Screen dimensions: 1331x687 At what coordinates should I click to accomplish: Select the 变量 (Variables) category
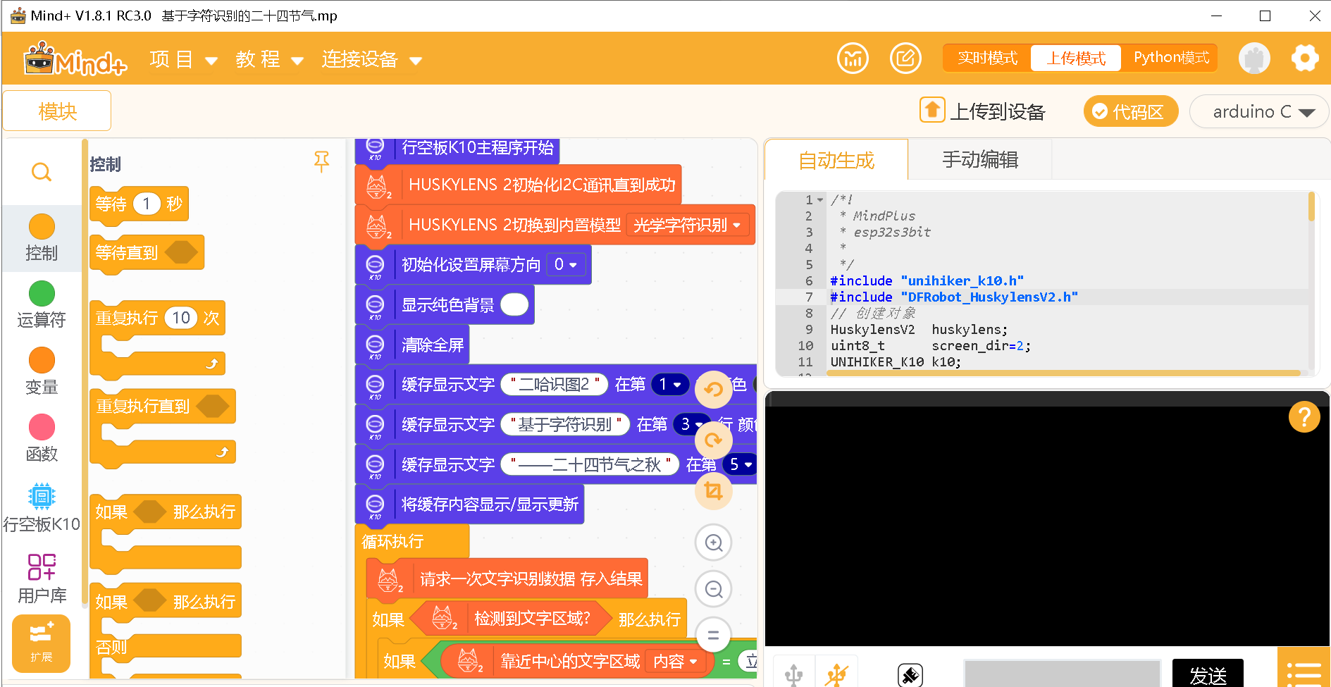42,372
